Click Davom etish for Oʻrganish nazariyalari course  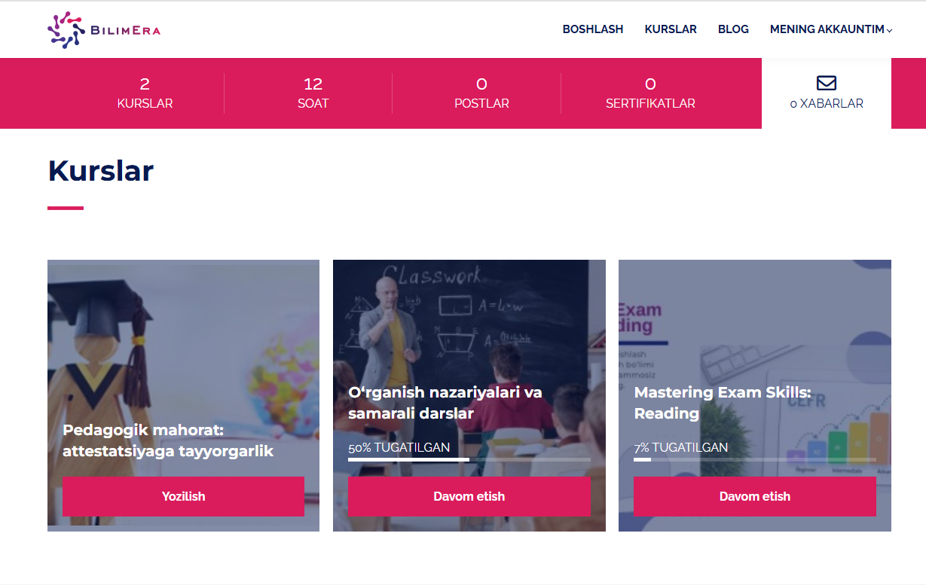click(469, 496)
